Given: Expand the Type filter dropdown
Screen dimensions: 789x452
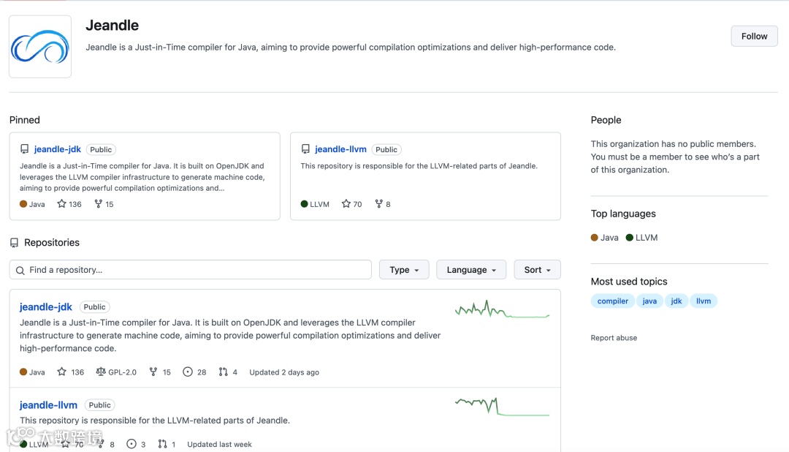Looking at the screenshot, I should pos(404,270).
